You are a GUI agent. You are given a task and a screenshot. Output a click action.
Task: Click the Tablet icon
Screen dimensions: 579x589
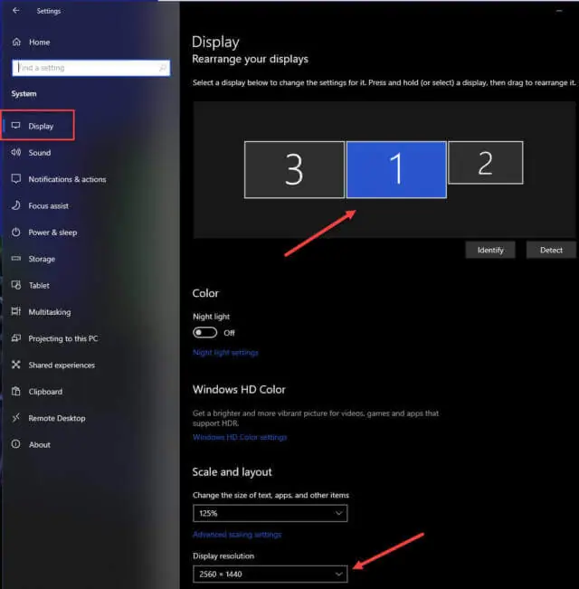point(15,285)
